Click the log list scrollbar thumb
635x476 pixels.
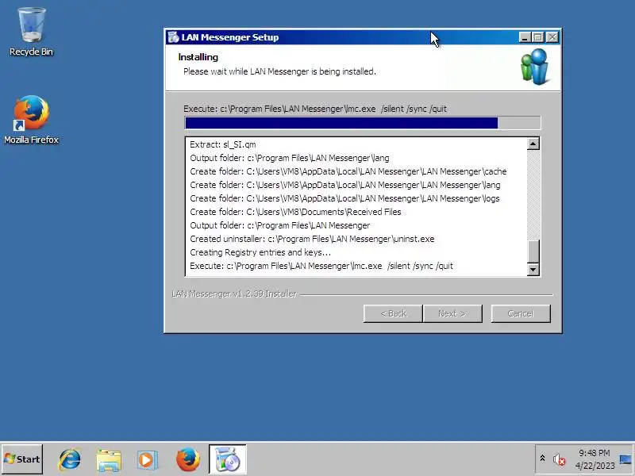[533, 251]
